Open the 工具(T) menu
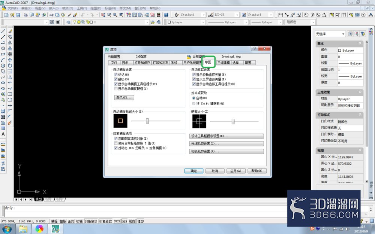The height and width of the screenshot is (234, 375). [81, 8]
